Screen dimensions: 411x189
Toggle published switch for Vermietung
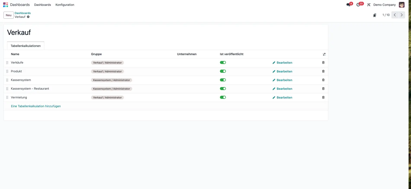point(223,97)
